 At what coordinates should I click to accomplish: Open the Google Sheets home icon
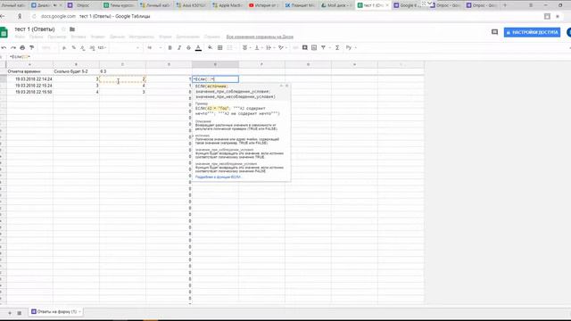[x=4, y=32]
